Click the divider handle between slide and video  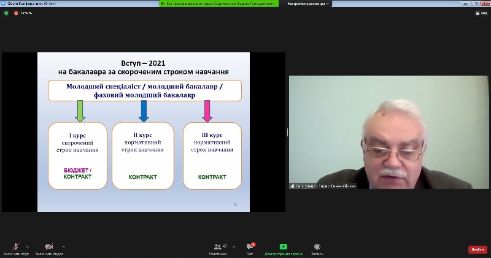coord(287,132)
